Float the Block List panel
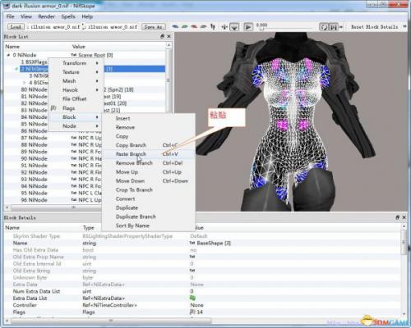Image resolution: width=411 pixels, height=328 pixels. coord(162,36)
